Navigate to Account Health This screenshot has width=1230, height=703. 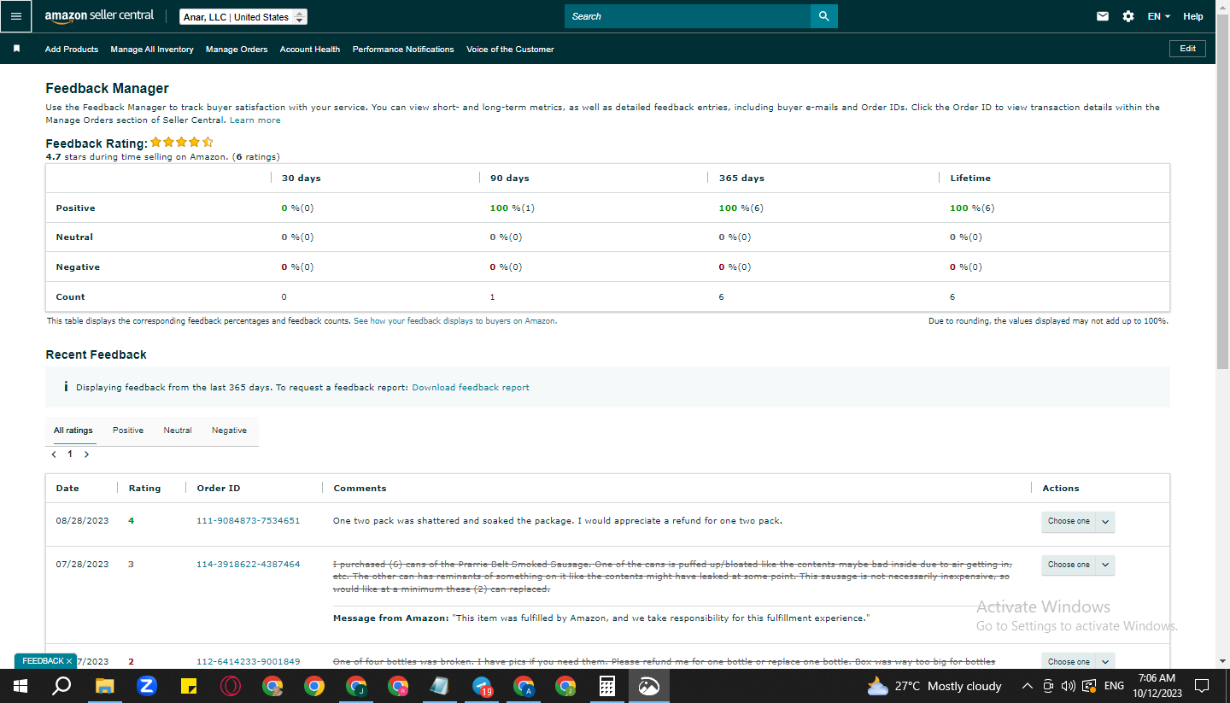point(310,50)
